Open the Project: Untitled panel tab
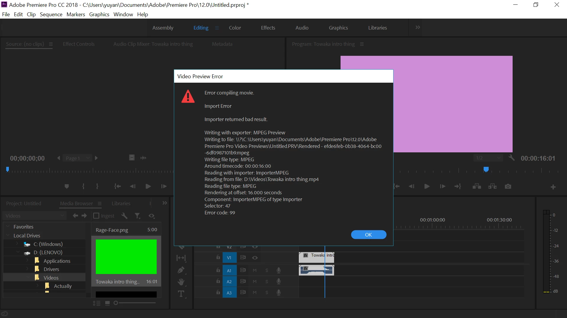 (x=24, y=203)
